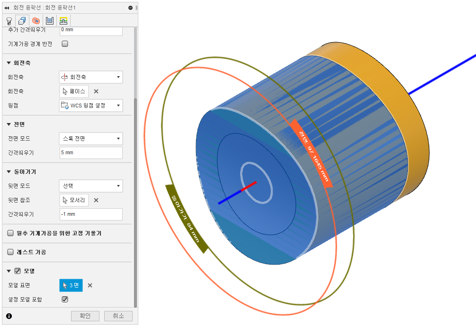The width and height of the screenshot is (476, 327).
Task: Uncheck the 모델 group checkbox
Action: [x=18, y=271]
